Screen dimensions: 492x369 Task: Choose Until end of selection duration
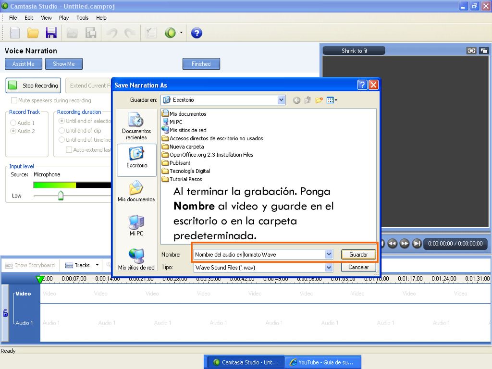point(62,121)
